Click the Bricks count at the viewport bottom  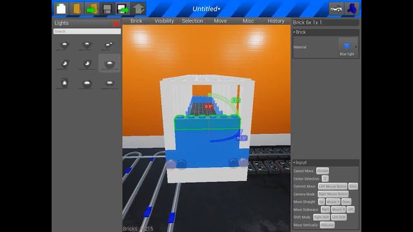[x=138, y=229]
